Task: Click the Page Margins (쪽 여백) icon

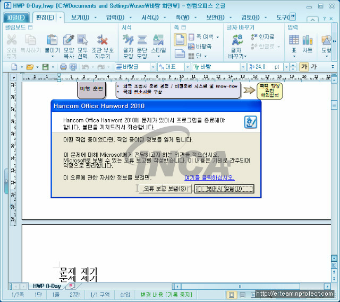Action: coord(191,37)
